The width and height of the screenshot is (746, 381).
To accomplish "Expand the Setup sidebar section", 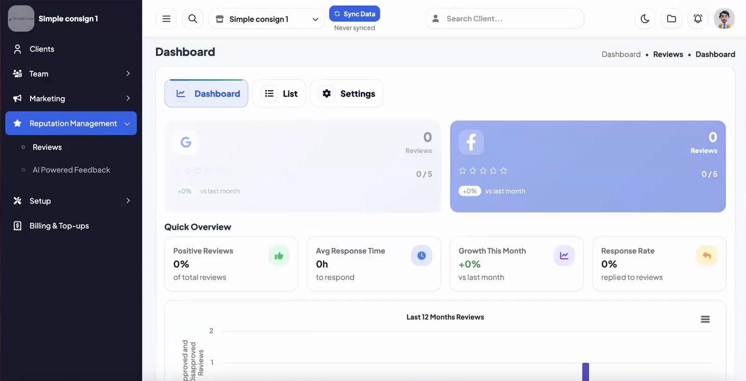I will pos(71,201).
